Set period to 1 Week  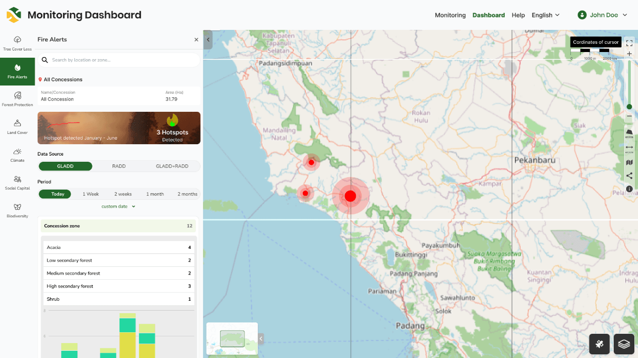(91, 194)
